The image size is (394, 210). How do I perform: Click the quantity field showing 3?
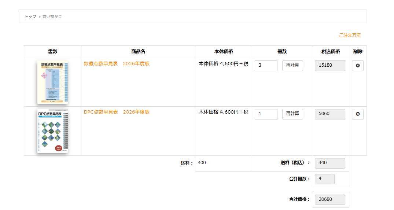coord(266,66)
